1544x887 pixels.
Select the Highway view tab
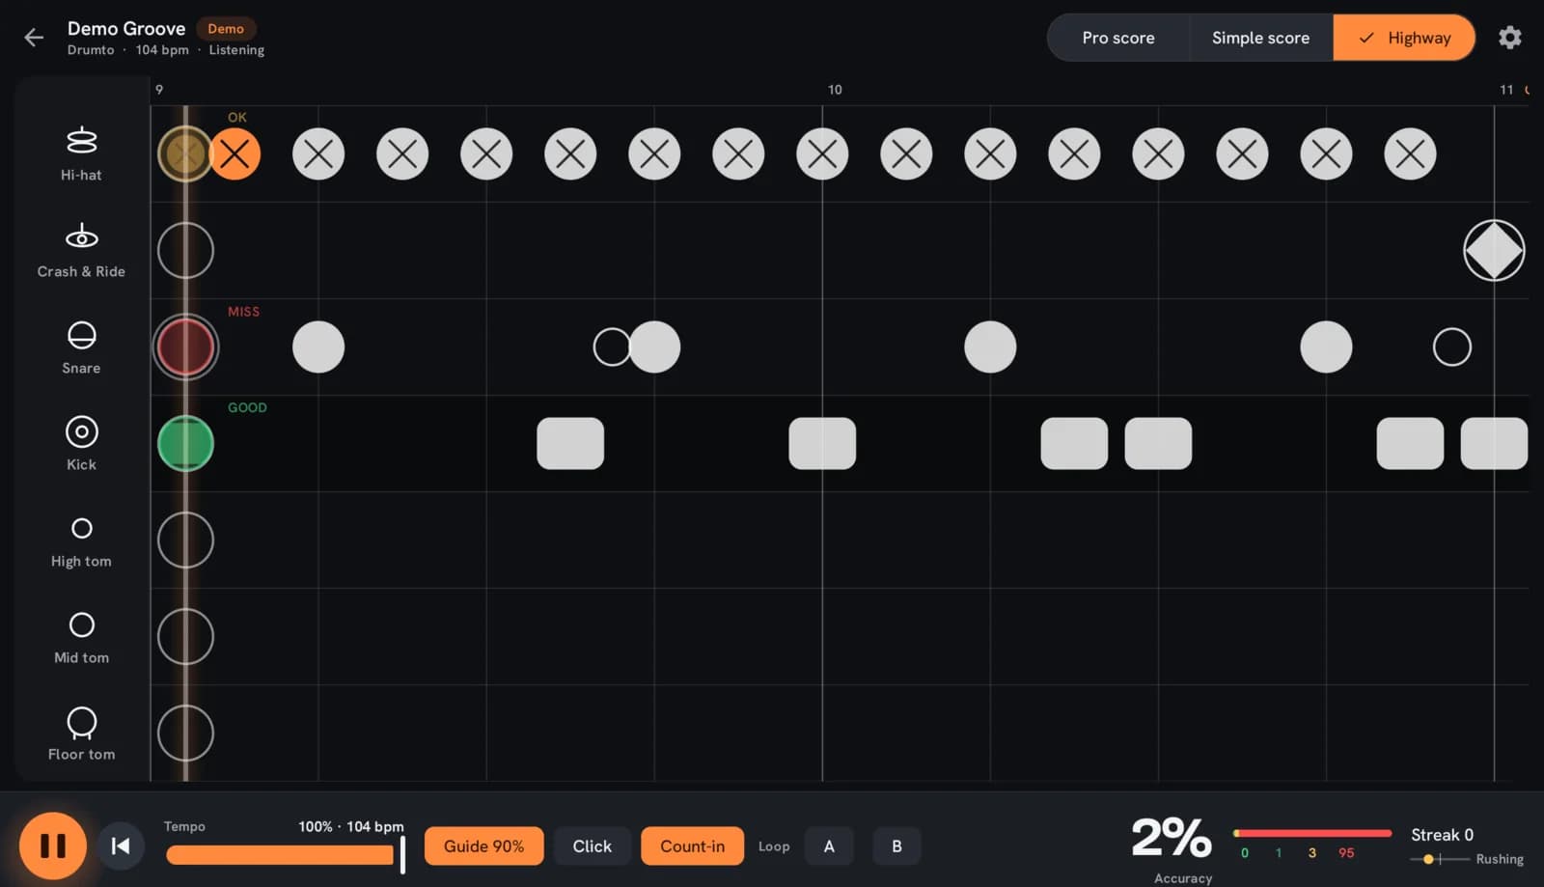tap(1404, 38)
